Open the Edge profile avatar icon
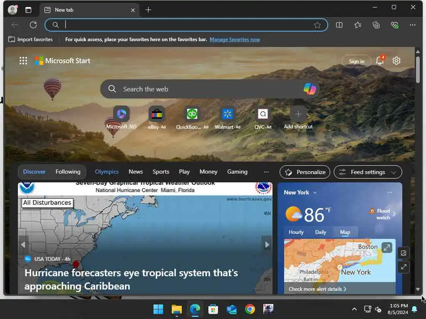This screenshot has width=426, height=319. pos(12,10)
